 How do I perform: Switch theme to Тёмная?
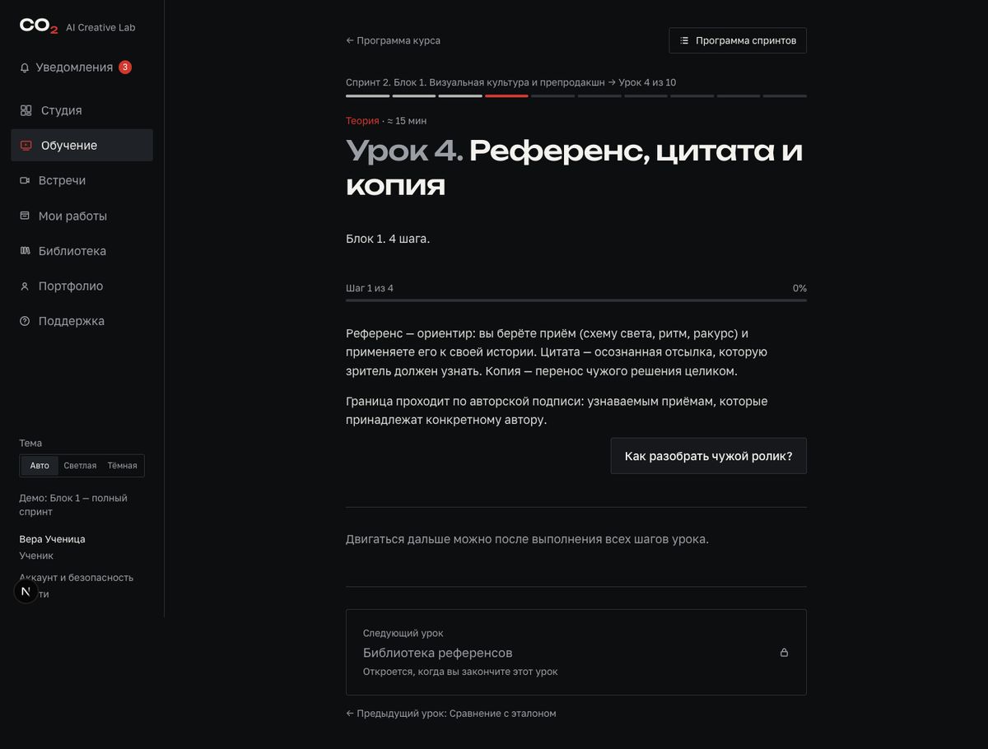click(122, 466)
